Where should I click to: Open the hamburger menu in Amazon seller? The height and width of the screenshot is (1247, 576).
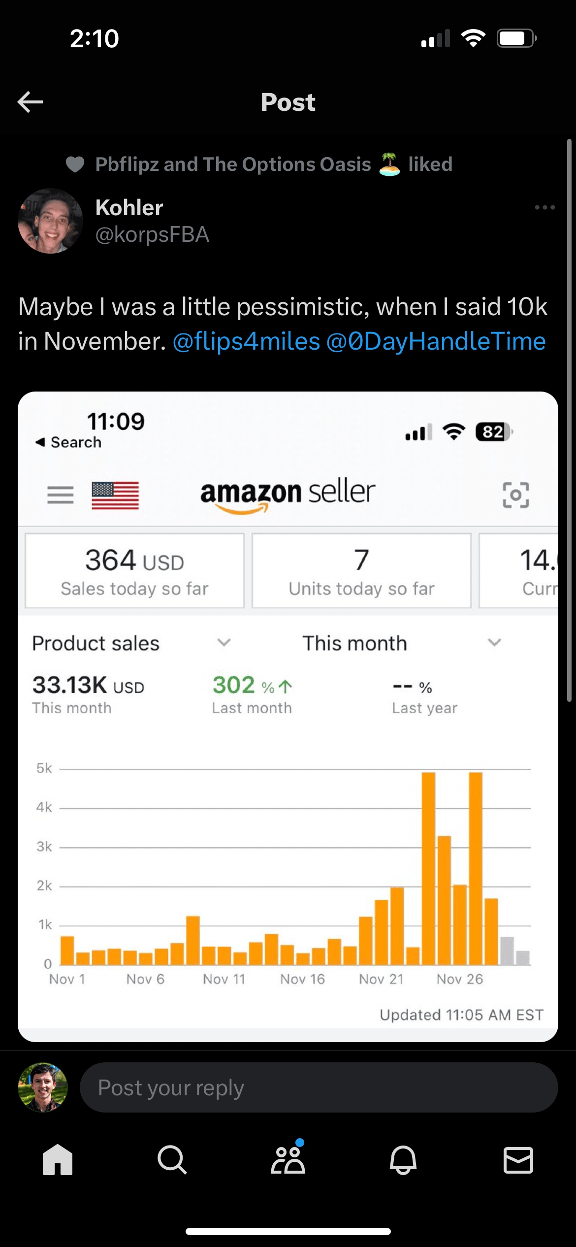click(x=61, y=494)
